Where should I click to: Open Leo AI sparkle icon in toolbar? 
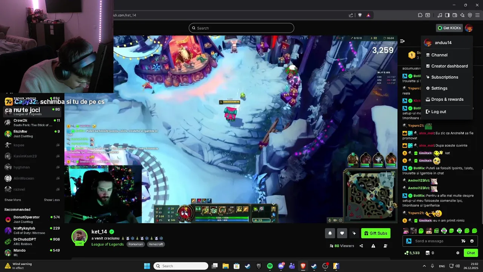pos(462,15)
